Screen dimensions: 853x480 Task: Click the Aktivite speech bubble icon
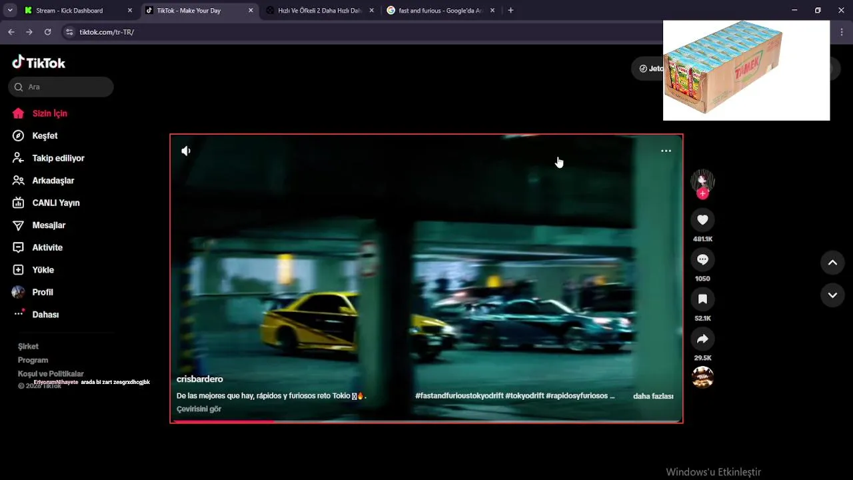click(x=19, y=247)
